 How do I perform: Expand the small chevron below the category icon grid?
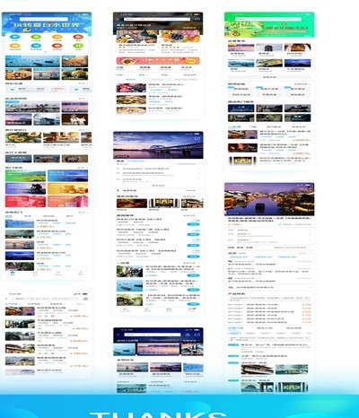46,52
